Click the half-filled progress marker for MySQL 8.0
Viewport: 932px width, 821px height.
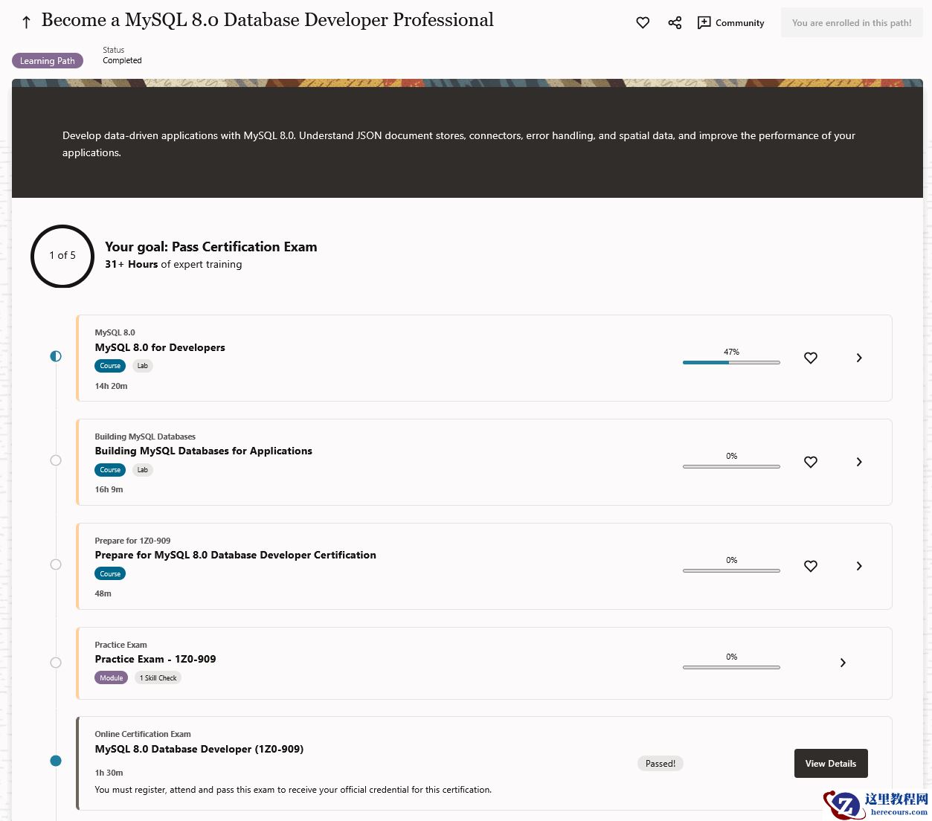click(x=56, y=356)
